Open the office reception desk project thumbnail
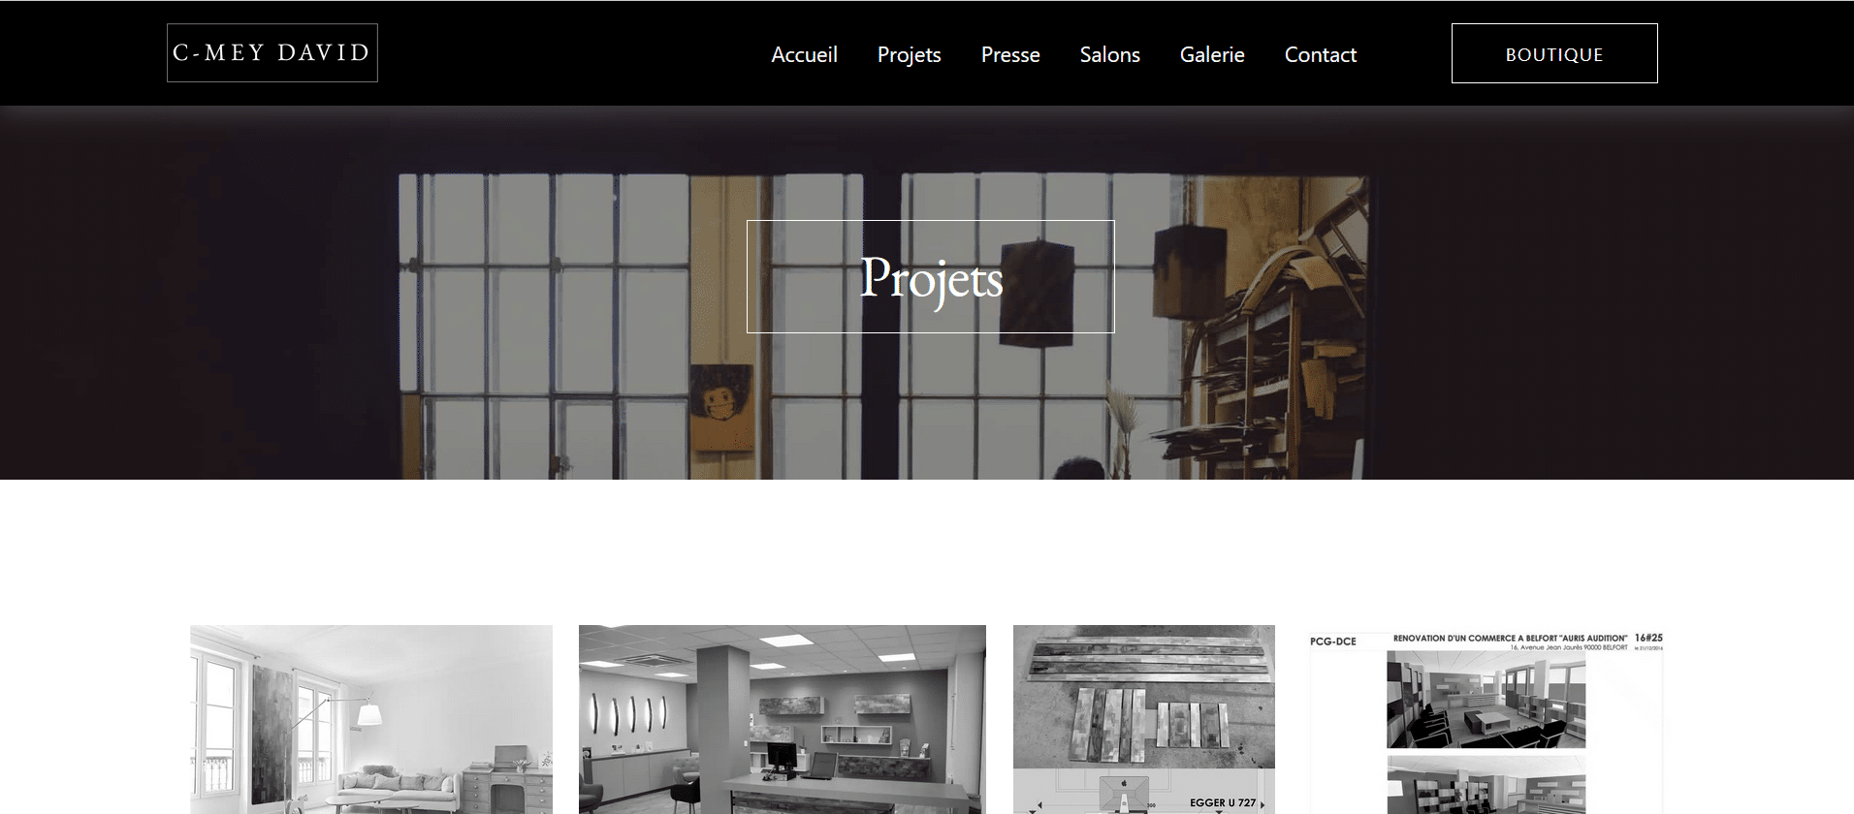Screen dimensions: 1854x814 coord(783,719)
